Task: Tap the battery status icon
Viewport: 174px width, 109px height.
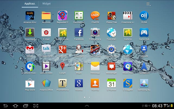Action: pyautogui.click(x=172, y=105)
